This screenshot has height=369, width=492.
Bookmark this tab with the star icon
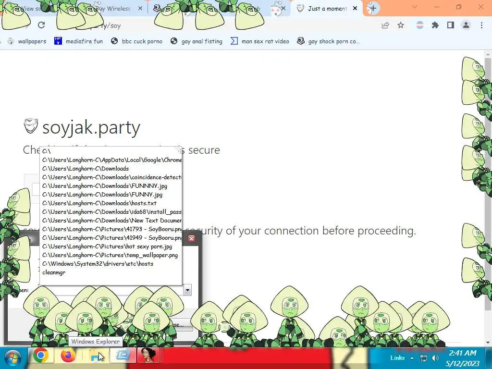pos(401,25)
